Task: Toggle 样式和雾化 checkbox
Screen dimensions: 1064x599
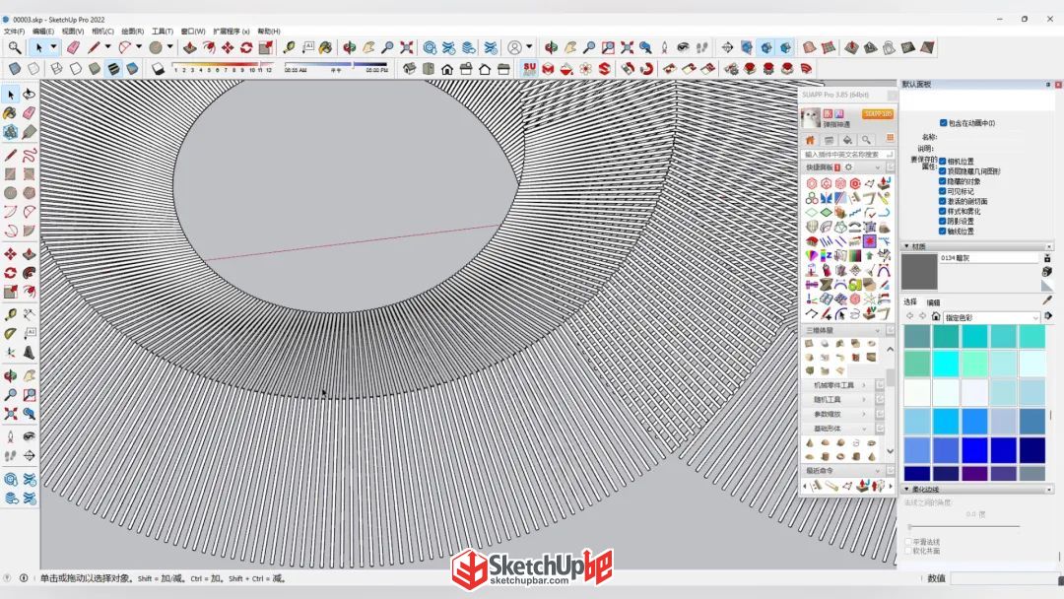Action: tap(943, 211)
